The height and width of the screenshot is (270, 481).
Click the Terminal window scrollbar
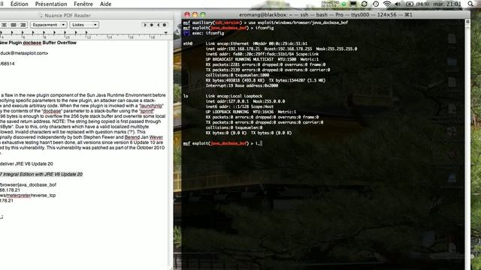467,144
